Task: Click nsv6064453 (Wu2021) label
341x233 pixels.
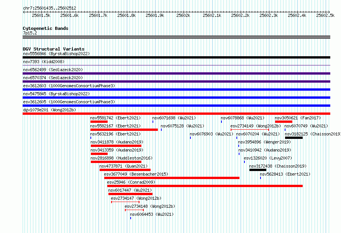Action: [152, 214]
